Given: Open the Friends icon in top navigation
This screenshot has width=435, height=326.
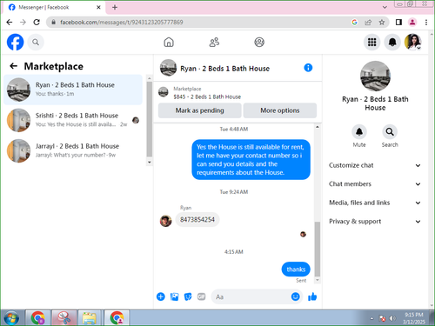Looking at the screenshot, I should click(x=214, y=43).
